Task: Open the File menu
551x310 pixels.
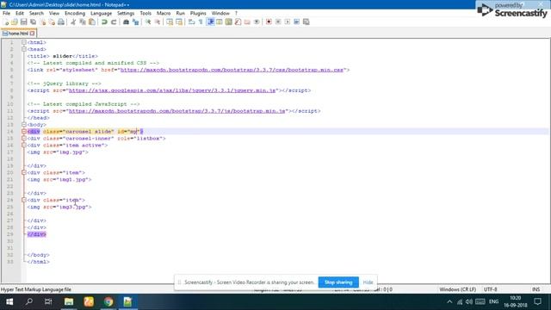Action: pos(6,14)
